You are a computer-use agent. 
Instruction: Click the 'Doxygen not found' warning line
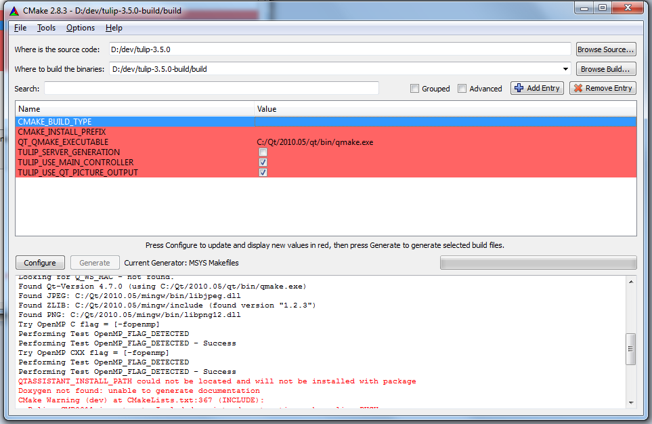[139, 391]
